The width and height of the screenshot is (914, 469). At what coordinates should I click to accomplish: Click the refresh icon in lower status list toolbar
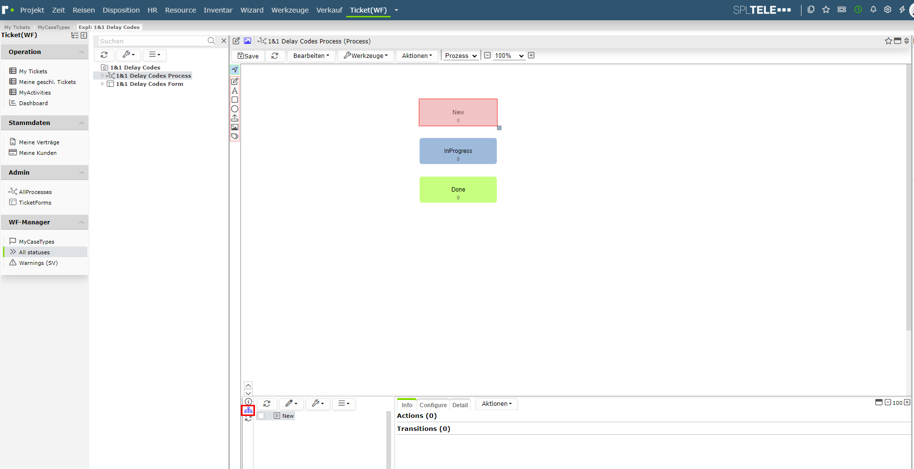[x=267, y=404]
